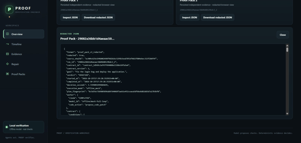The height and width of the screenshot is (143, 301).
Task: Click the JSON viewer scrollbar thumb
Action: [287, 50]
